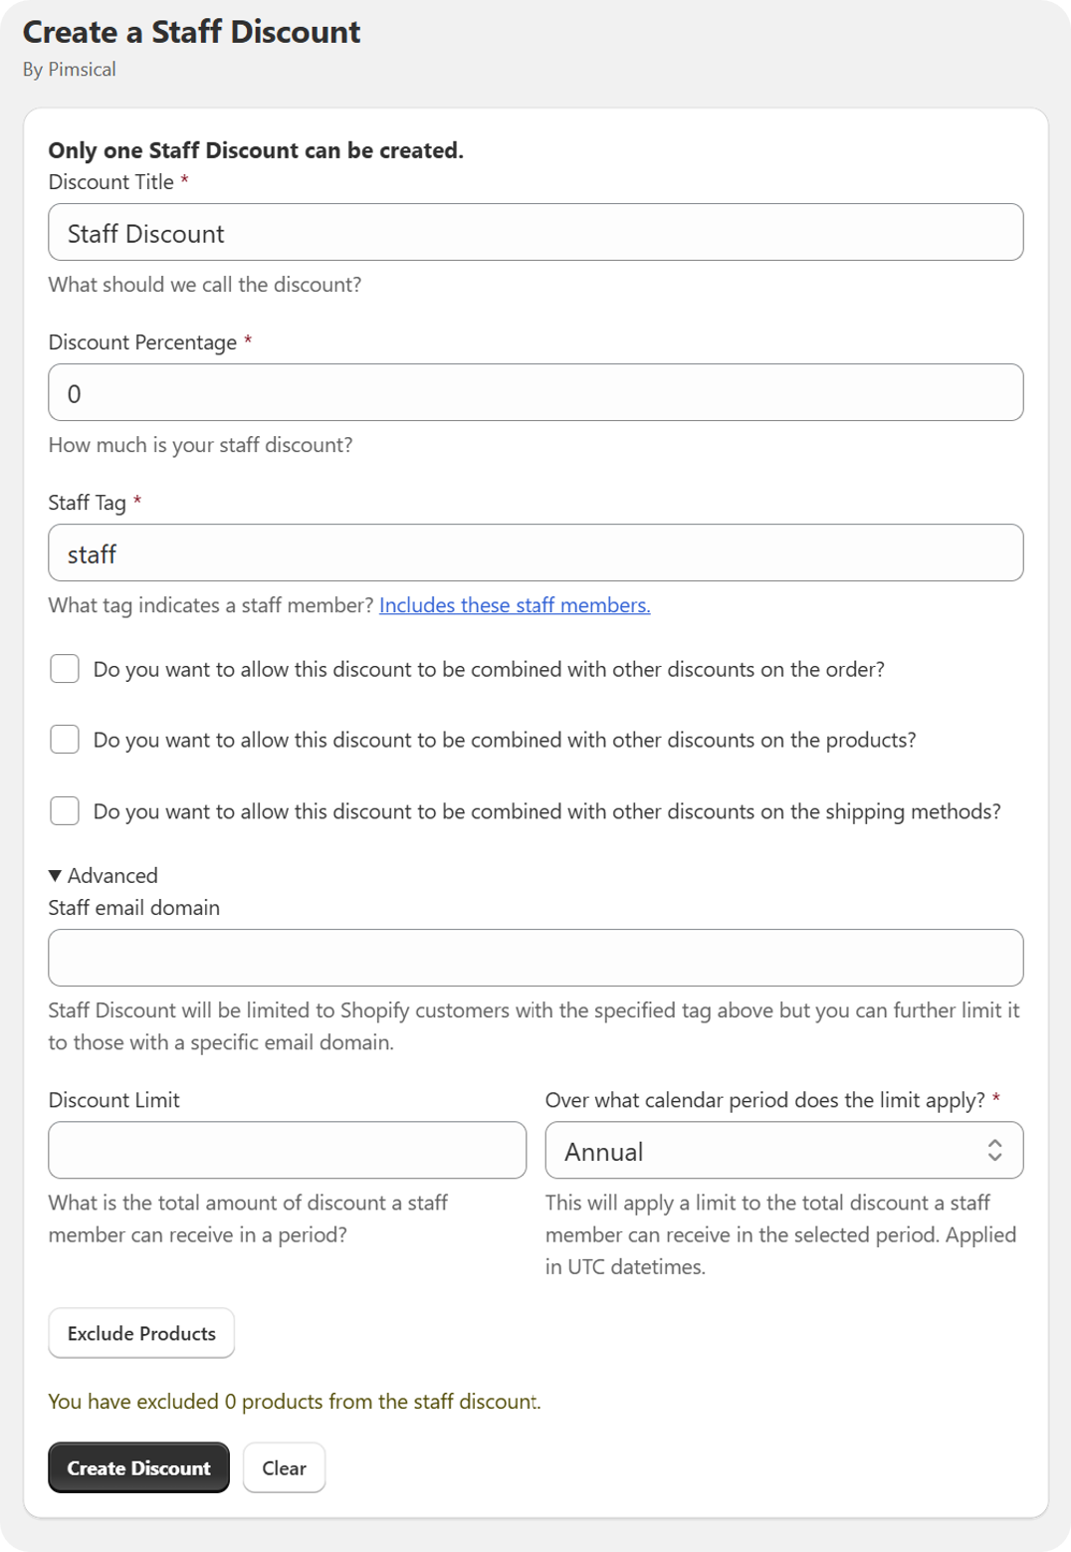Click into the Discount Percentage field
The width and height of the screenshot is (1071, 1552).
coord(535,392)
